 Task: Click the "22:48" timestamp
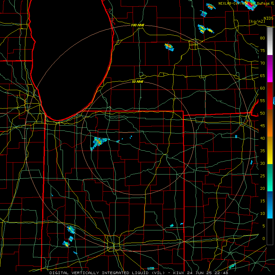click(x=221, y=273)
